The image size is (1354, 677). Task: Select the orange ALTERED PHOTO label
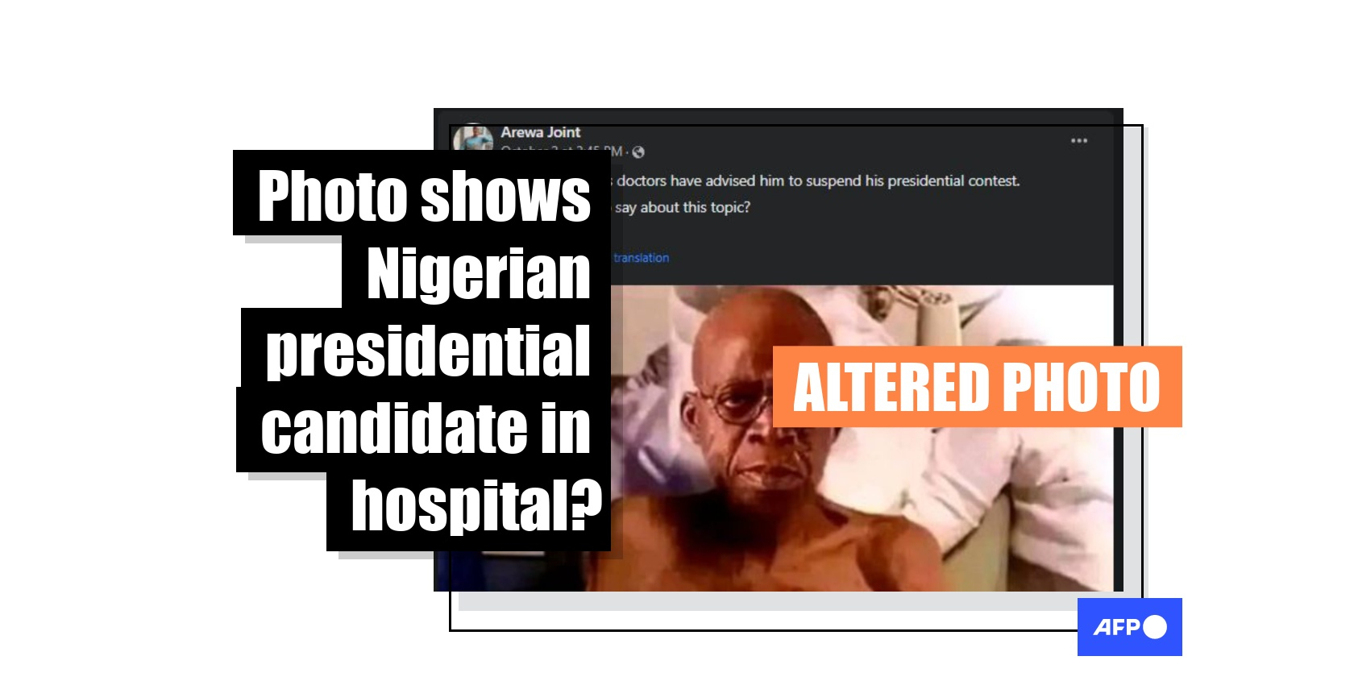pyautogui.click(x=978, y=387)
